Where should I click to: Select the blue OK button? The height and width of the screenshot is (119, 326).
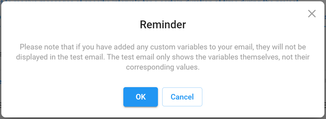coord(141,97)
